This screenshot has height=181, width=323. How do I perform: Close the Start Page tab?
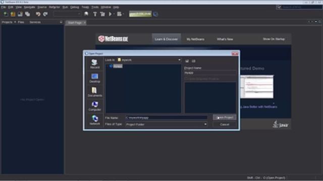coord(84,23)
